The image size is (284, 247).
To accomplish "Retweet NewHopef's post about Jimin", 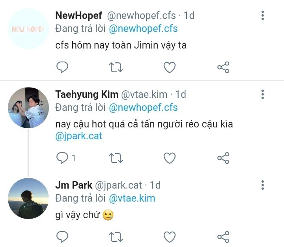I will [116, 67].
